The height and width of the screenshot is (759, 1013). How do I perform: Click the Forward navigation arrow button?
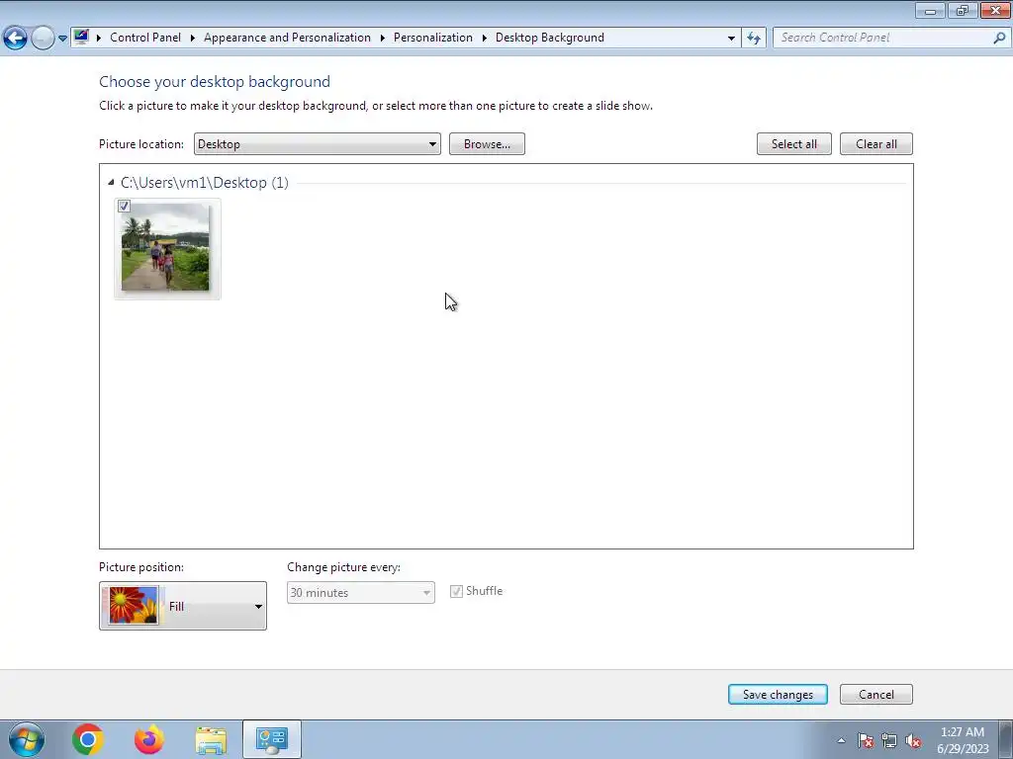43,39
